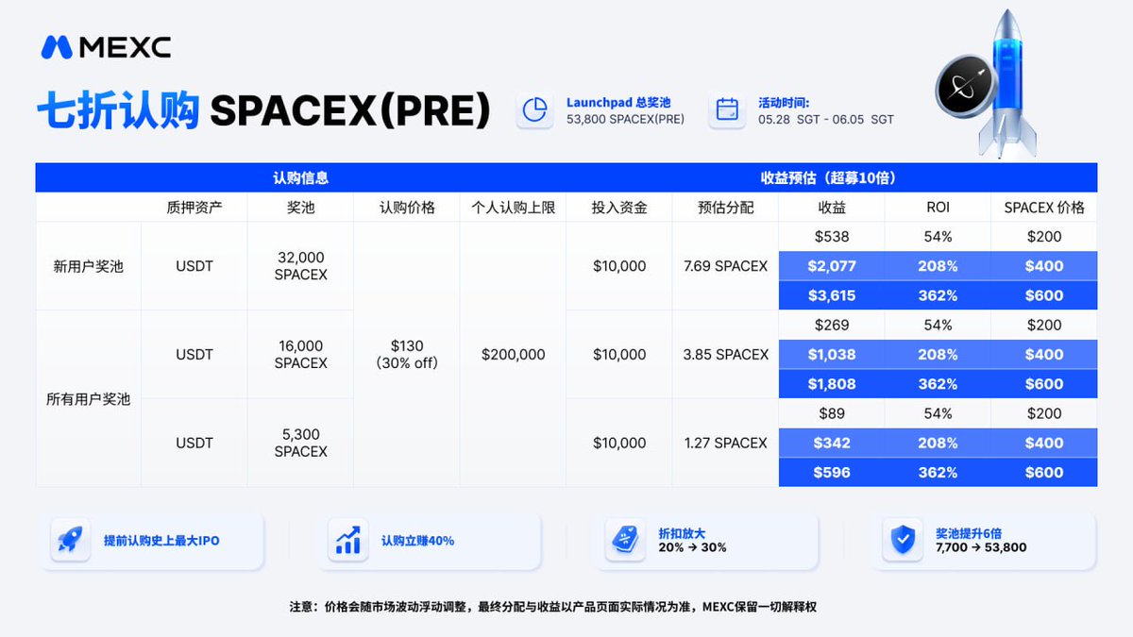Click the $200,000 subscription limit cell

click(513, 355)
